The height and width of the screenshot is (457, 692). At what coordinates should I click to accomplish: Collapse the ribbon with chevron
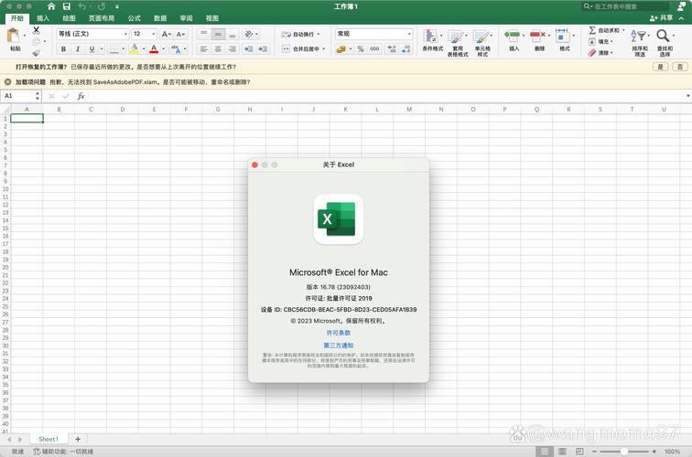coord(681,18)
